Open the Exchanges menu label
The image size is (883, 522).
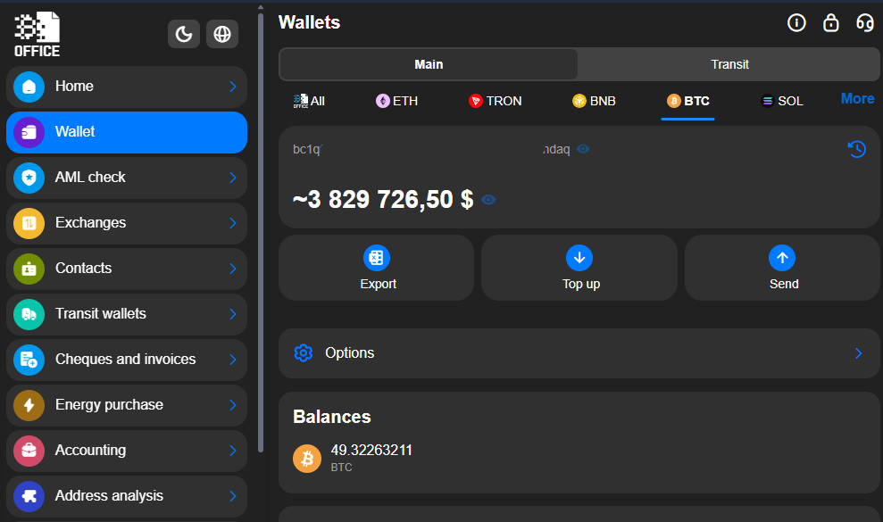[x=91, y=223]
